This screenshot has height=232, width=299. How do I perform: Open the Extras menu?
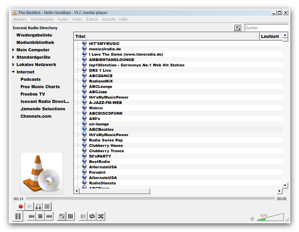pyautogui.click(x=92, y=19)
